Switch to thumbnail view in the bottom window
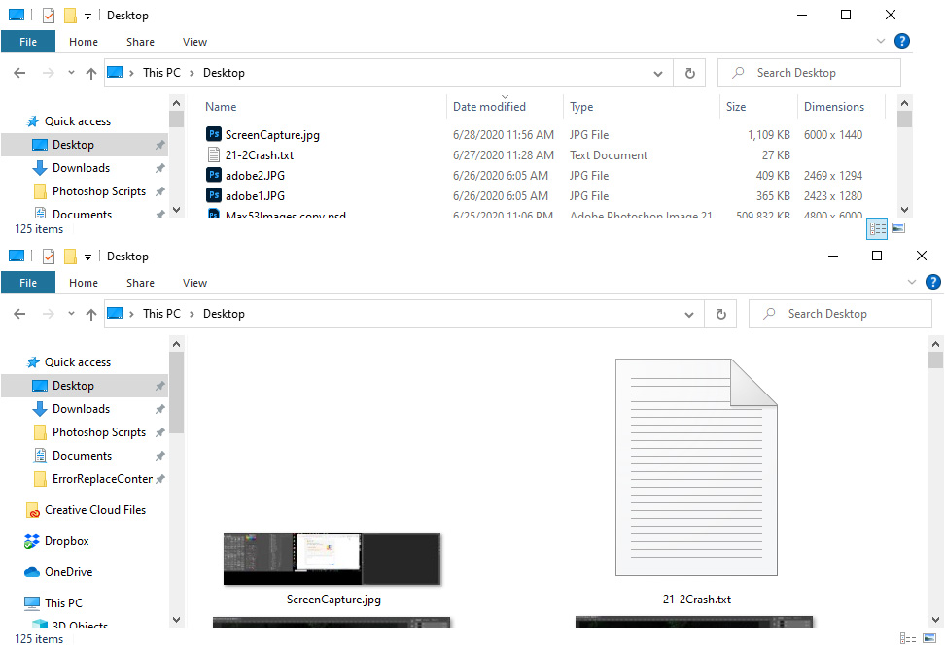945x651 pixels. 929,638
